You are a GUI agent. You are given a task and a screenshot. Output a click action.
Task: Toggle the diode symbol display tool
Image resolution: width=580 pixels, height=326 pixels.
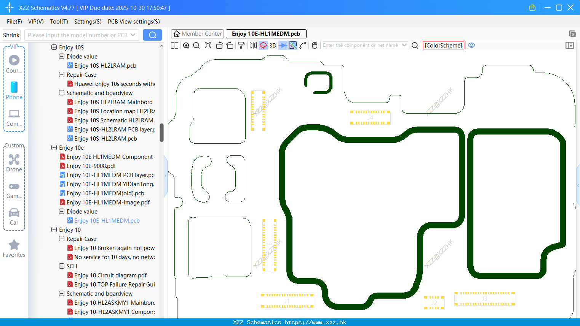click(283, 45)
